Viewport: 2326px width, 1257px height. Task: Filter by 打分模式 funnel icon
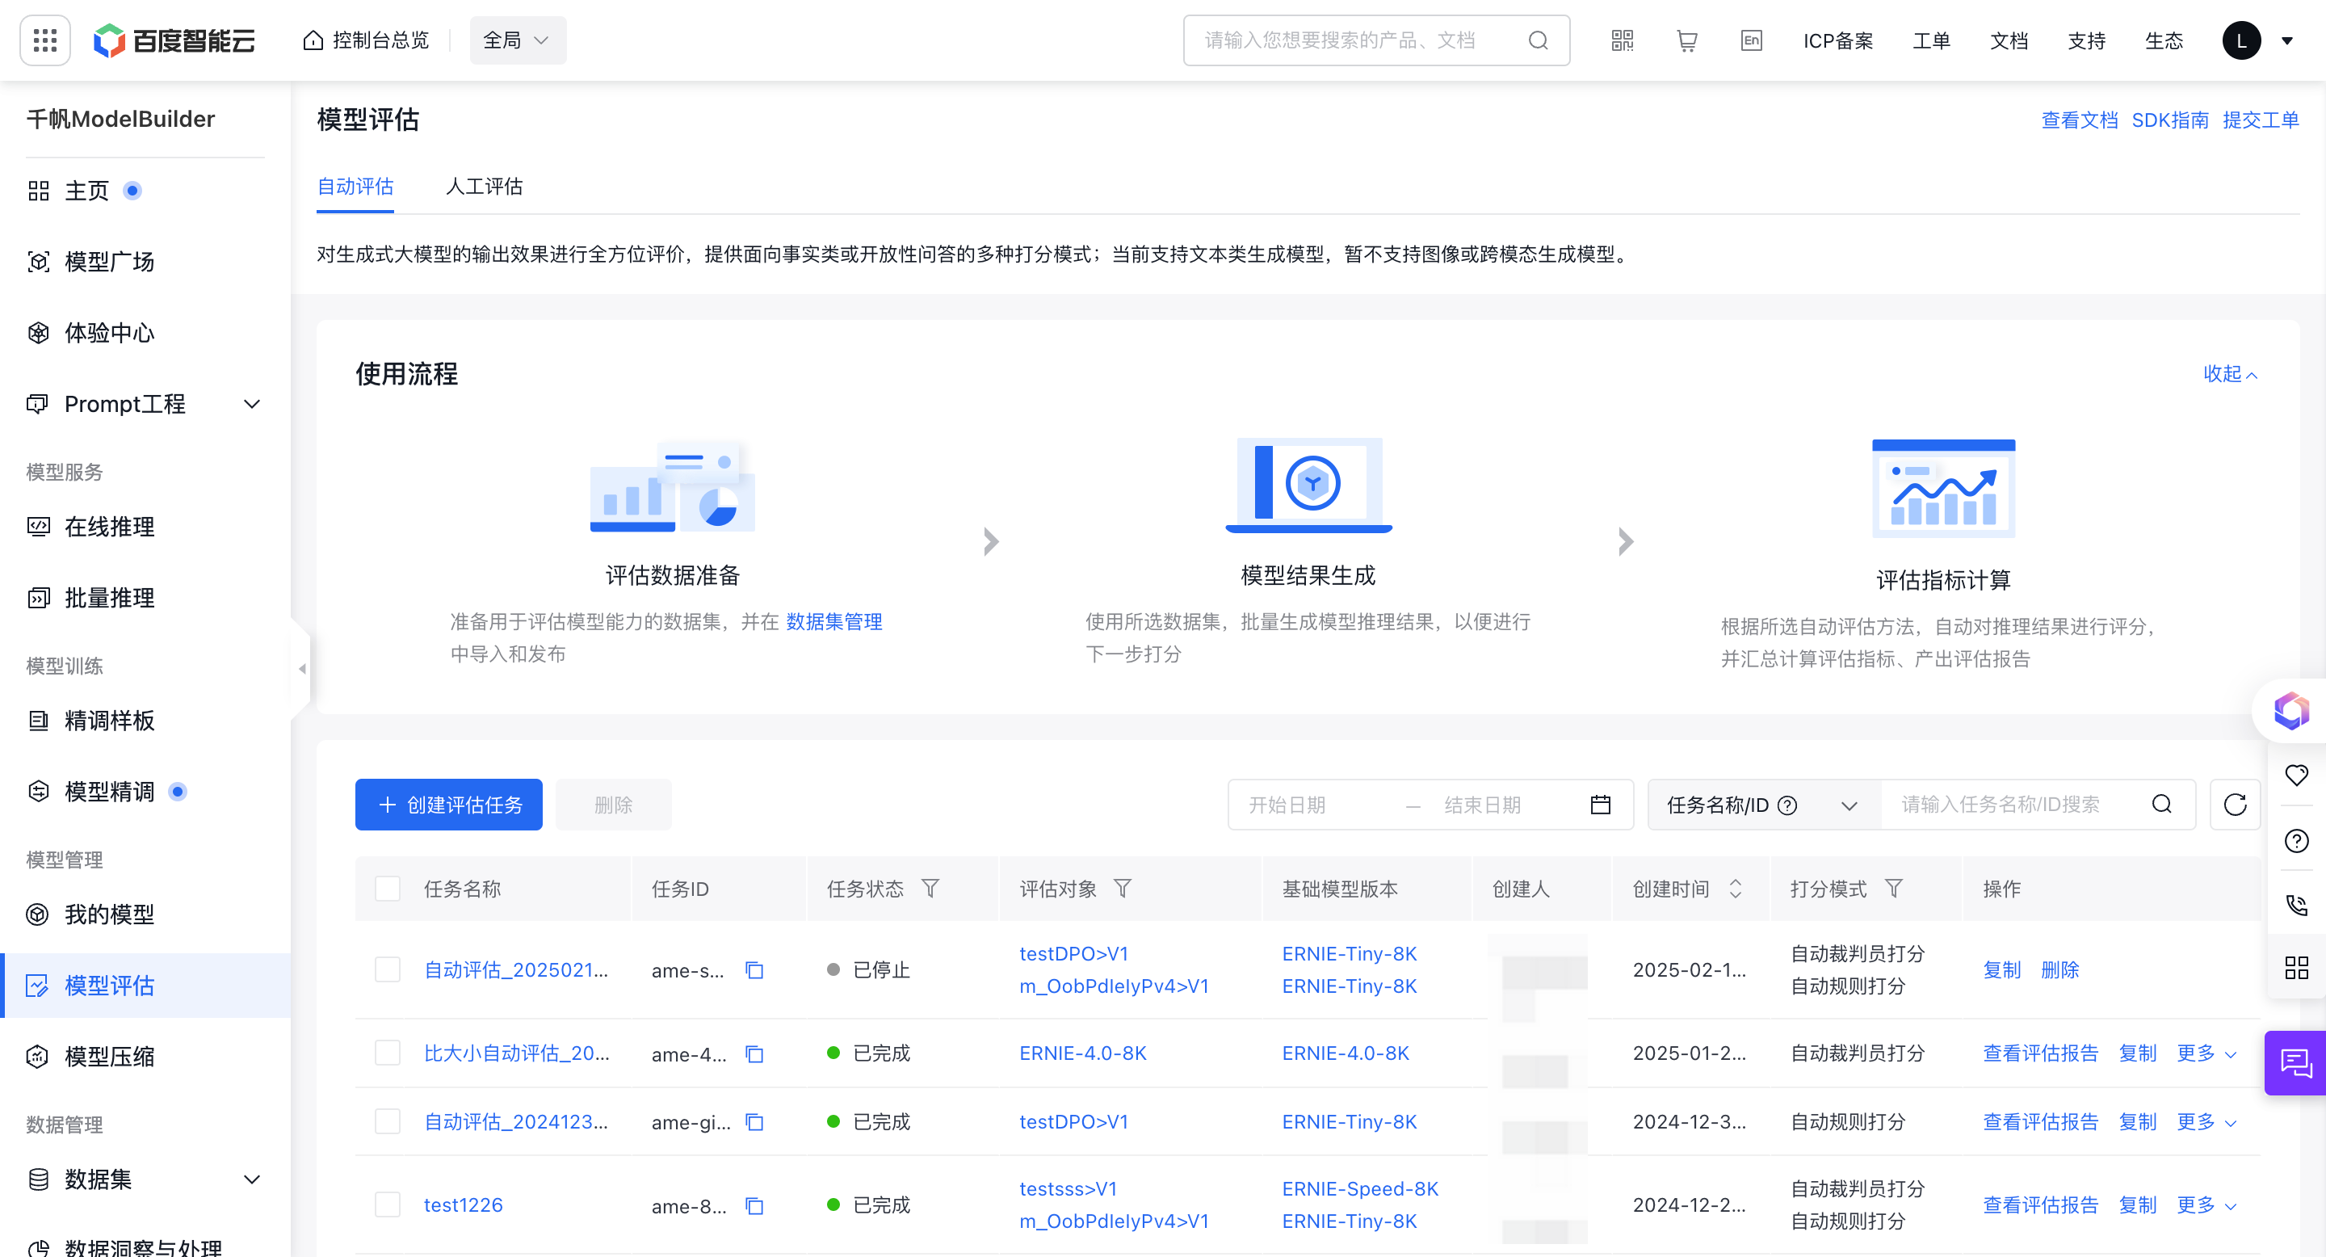click(x=1893, y=889)
